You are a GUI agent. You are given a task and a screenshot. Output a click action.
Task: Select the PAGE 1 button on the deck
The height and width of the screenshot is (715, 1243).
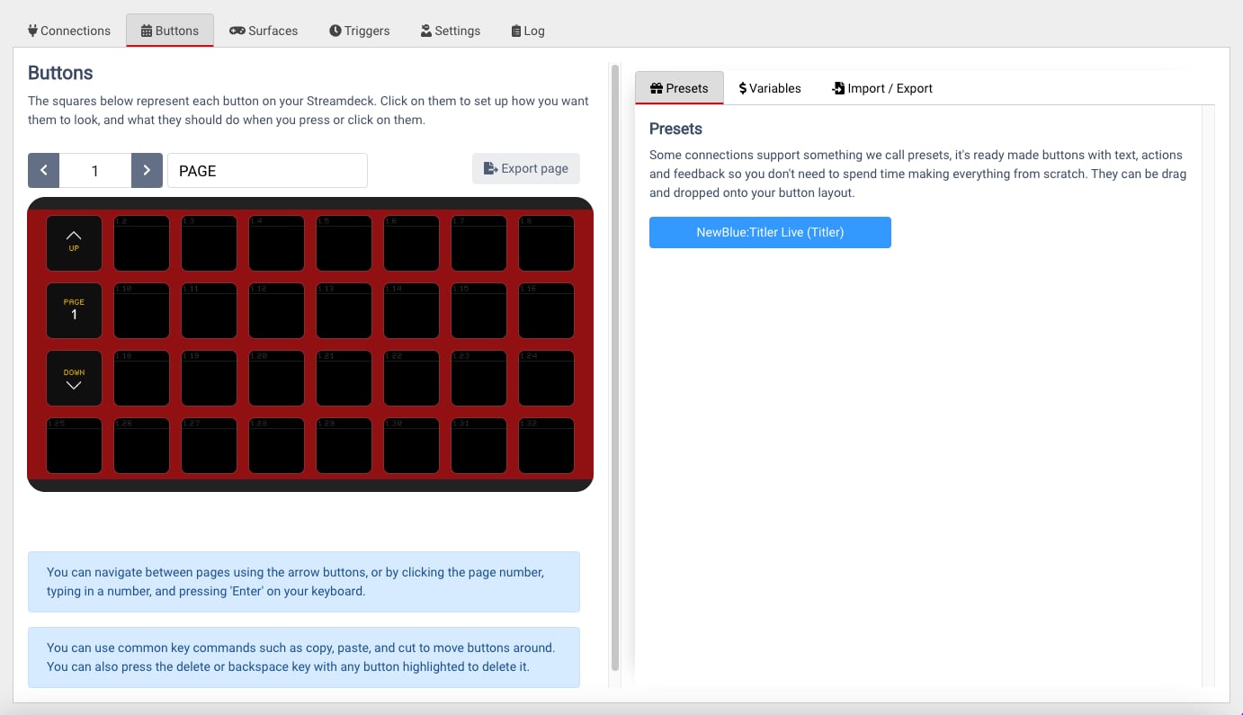(74, 310)
